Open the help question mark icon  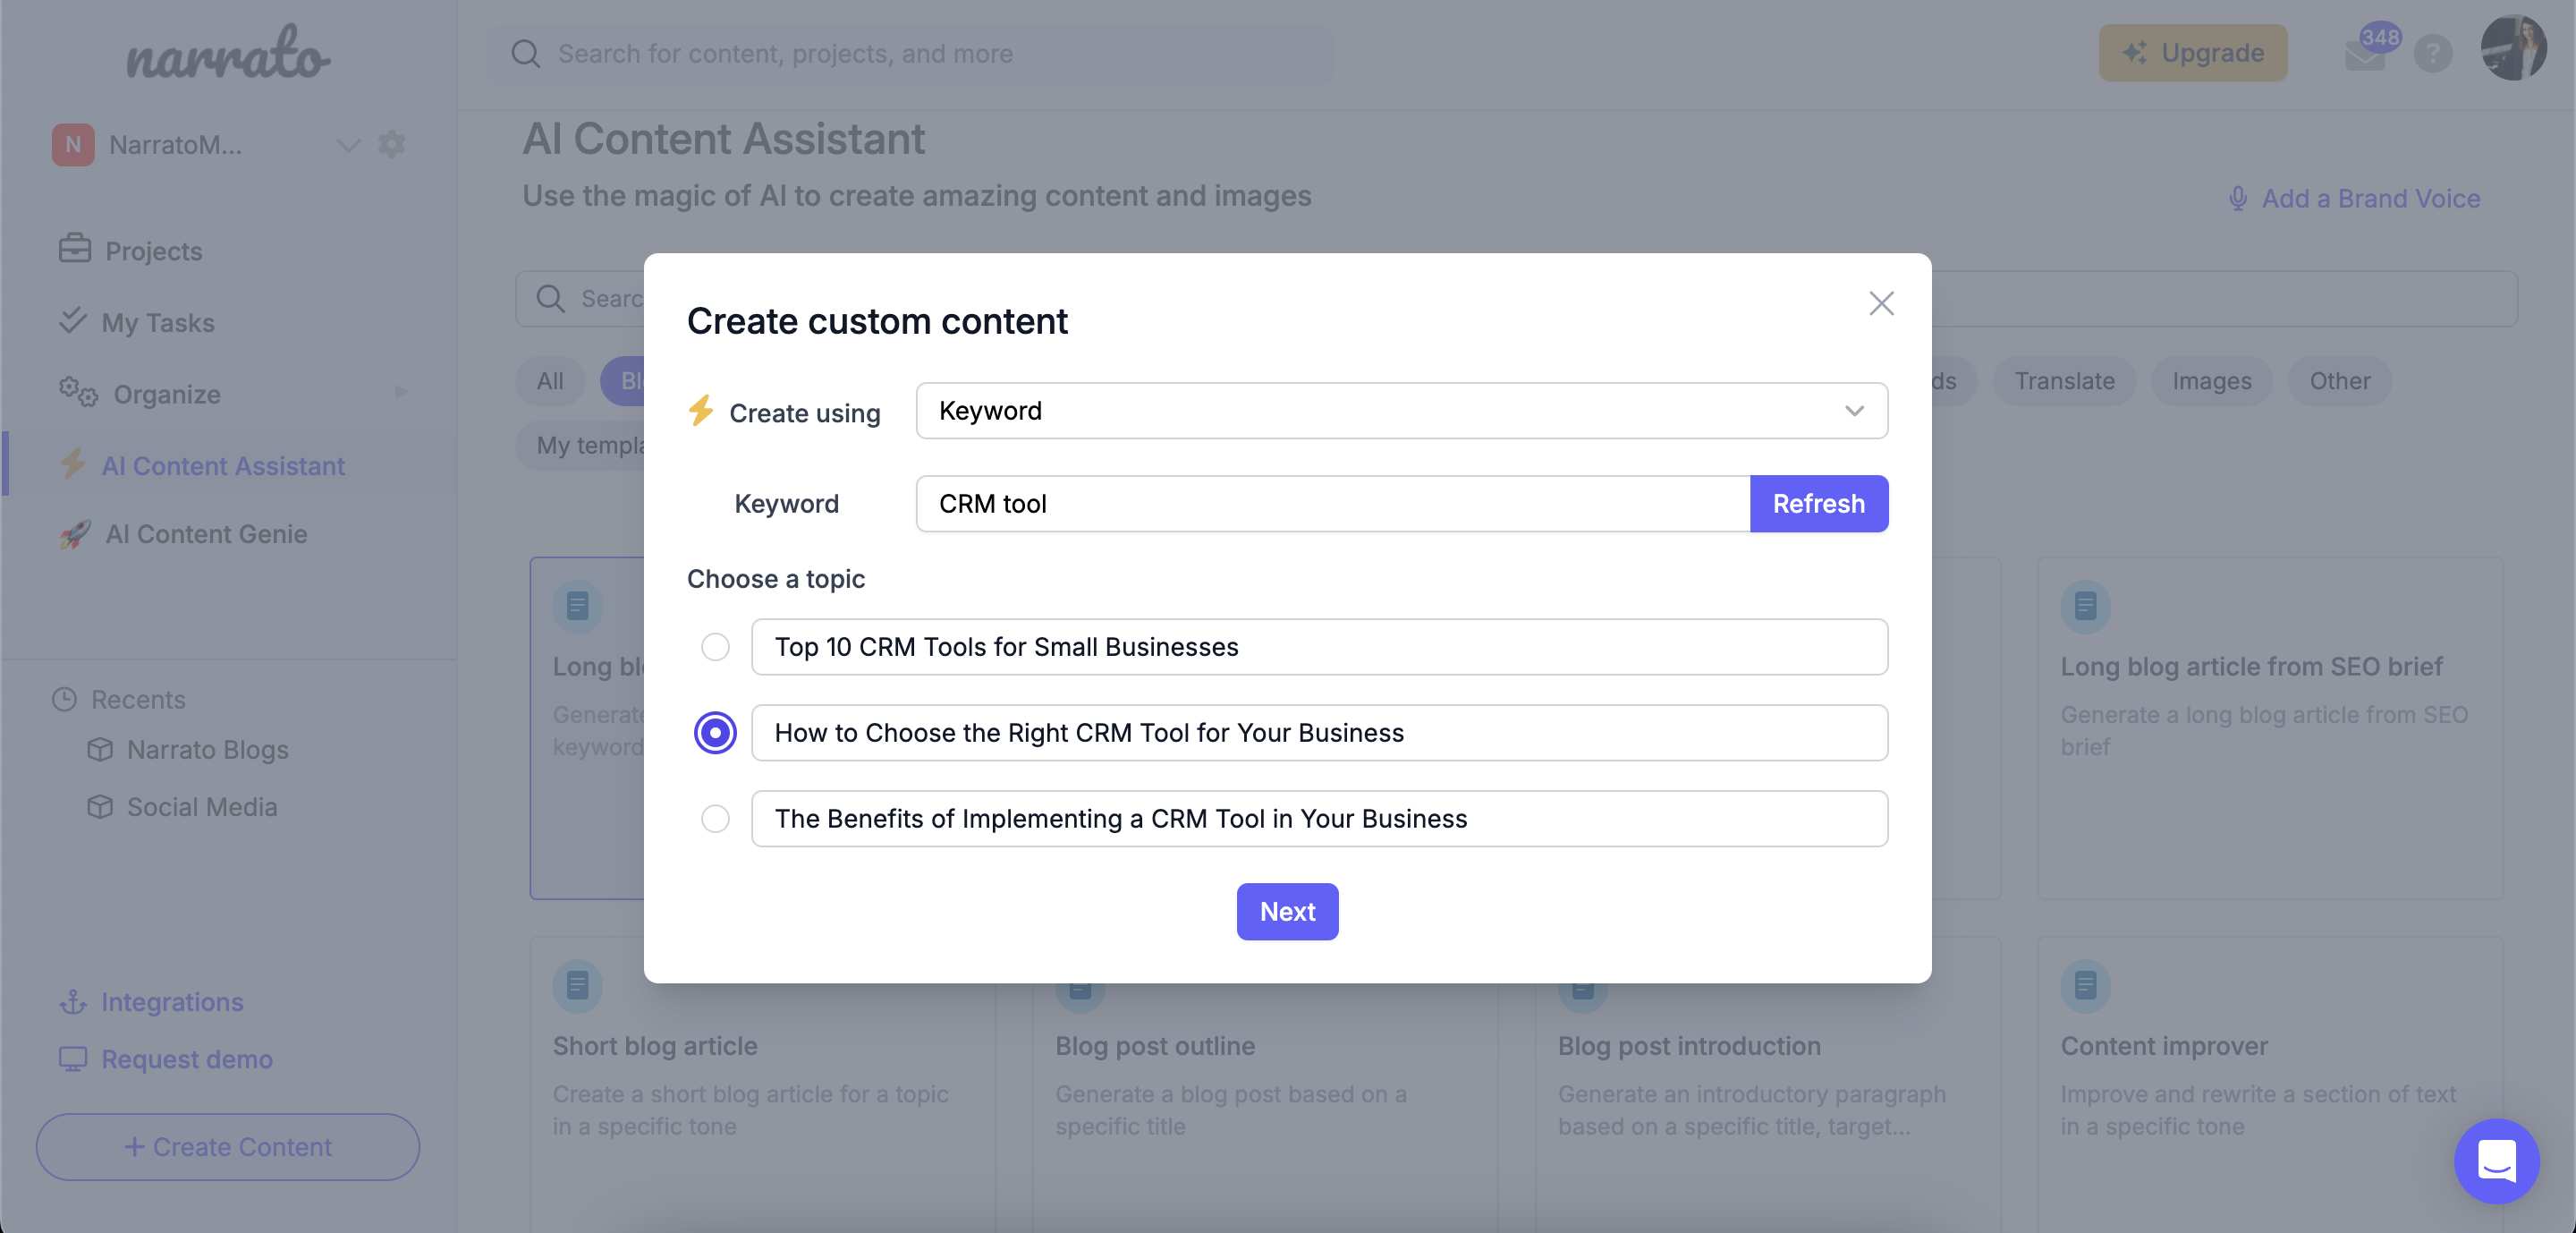(2432, 53)
